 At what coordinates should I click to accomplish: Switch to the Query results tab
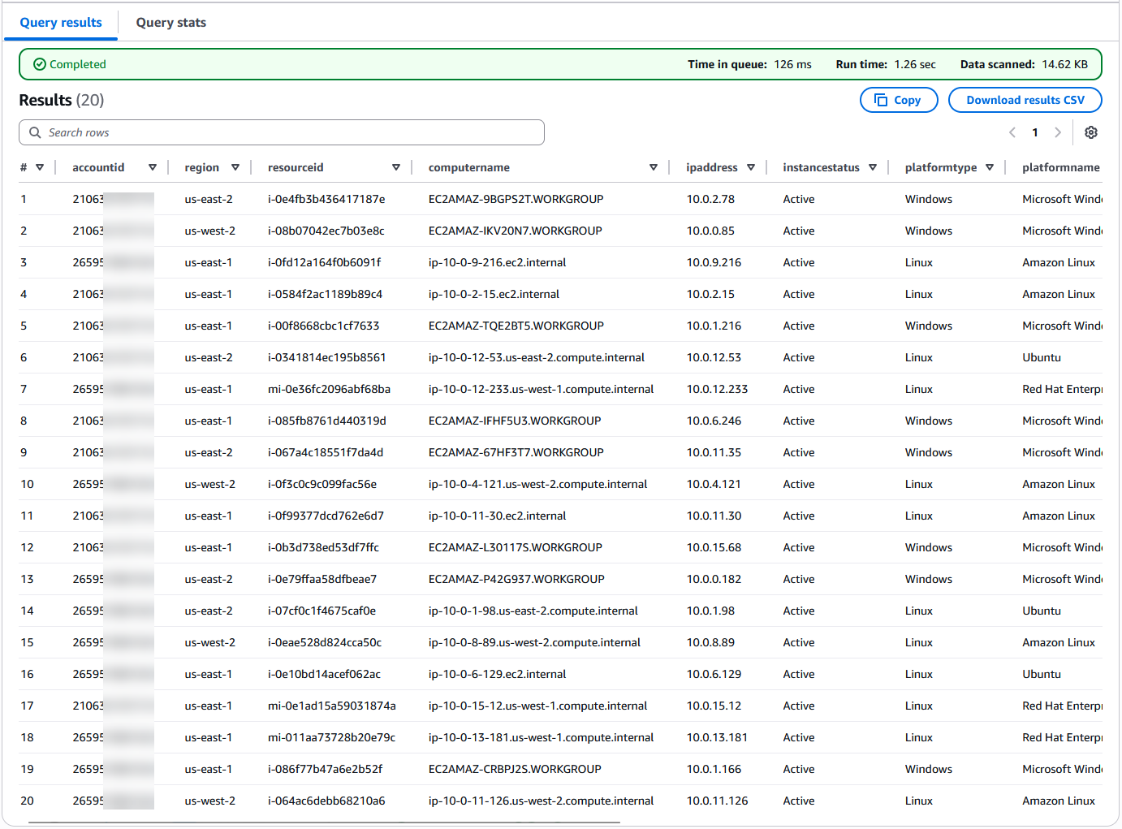click(61, 23)
